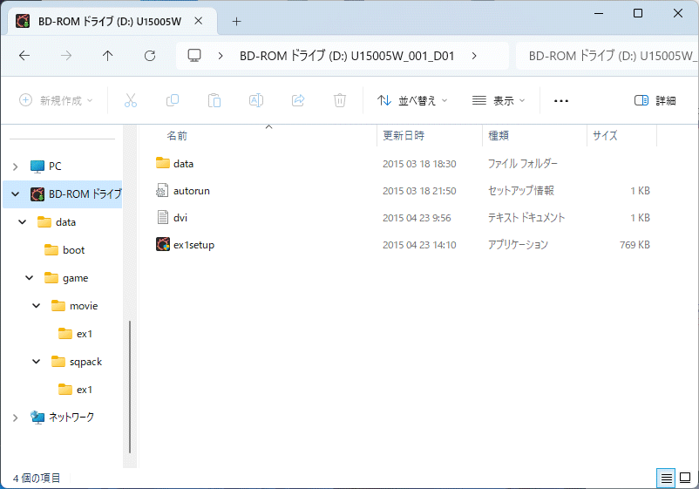Viewport: 699px width, 489px height.
Task: Click the テキスト ドキュメント type cell
Action: coord(526,218)
